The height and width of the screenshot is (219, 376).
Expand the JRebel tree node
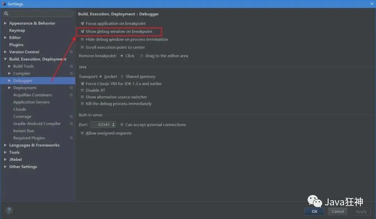[5, 159]
